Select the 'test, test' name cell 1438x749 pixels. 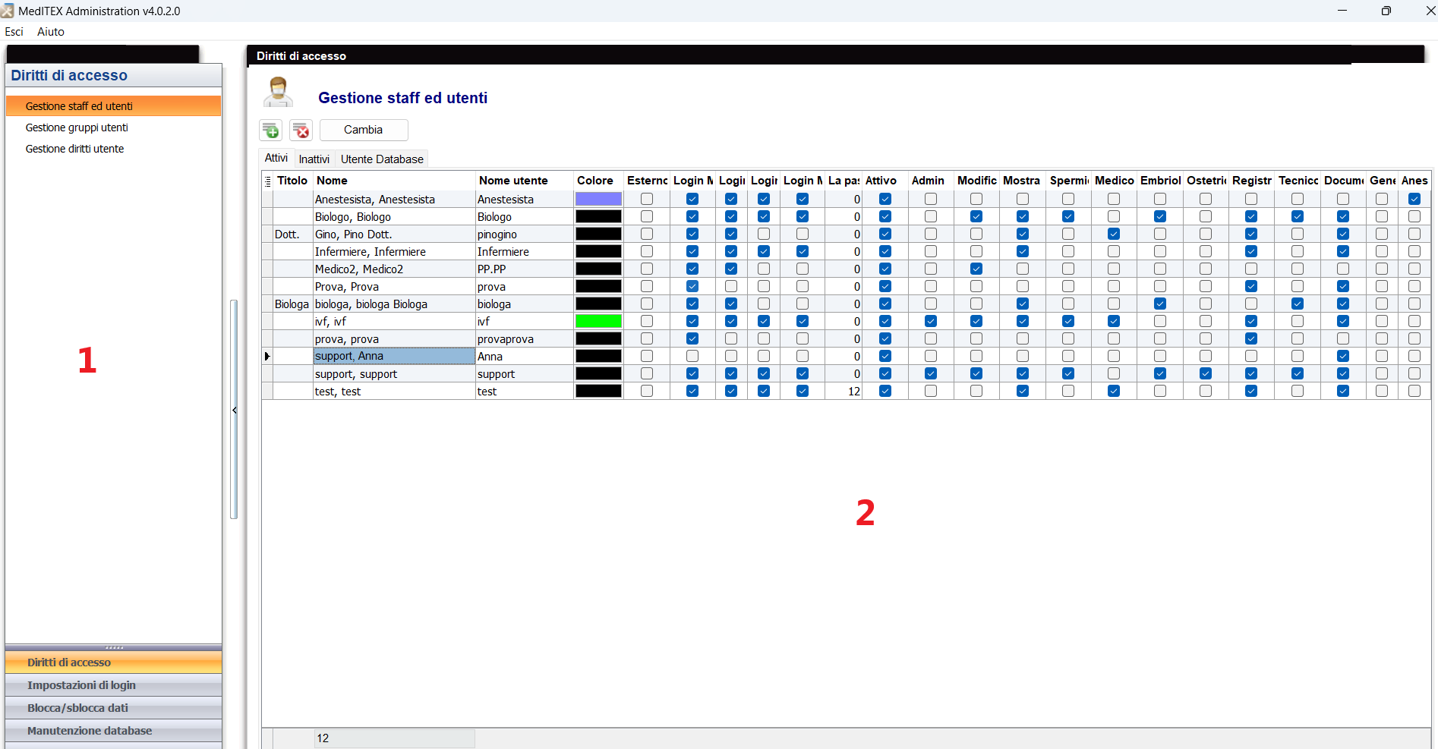pos(394,391)
